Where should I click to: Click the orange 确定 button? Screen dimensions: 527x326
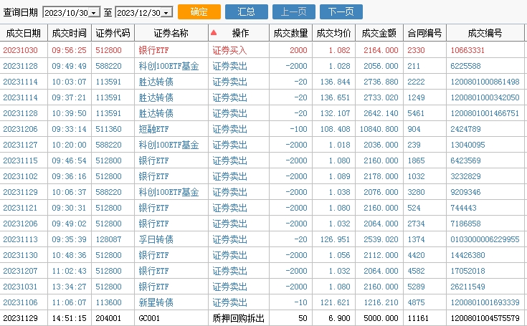(199, 12)
